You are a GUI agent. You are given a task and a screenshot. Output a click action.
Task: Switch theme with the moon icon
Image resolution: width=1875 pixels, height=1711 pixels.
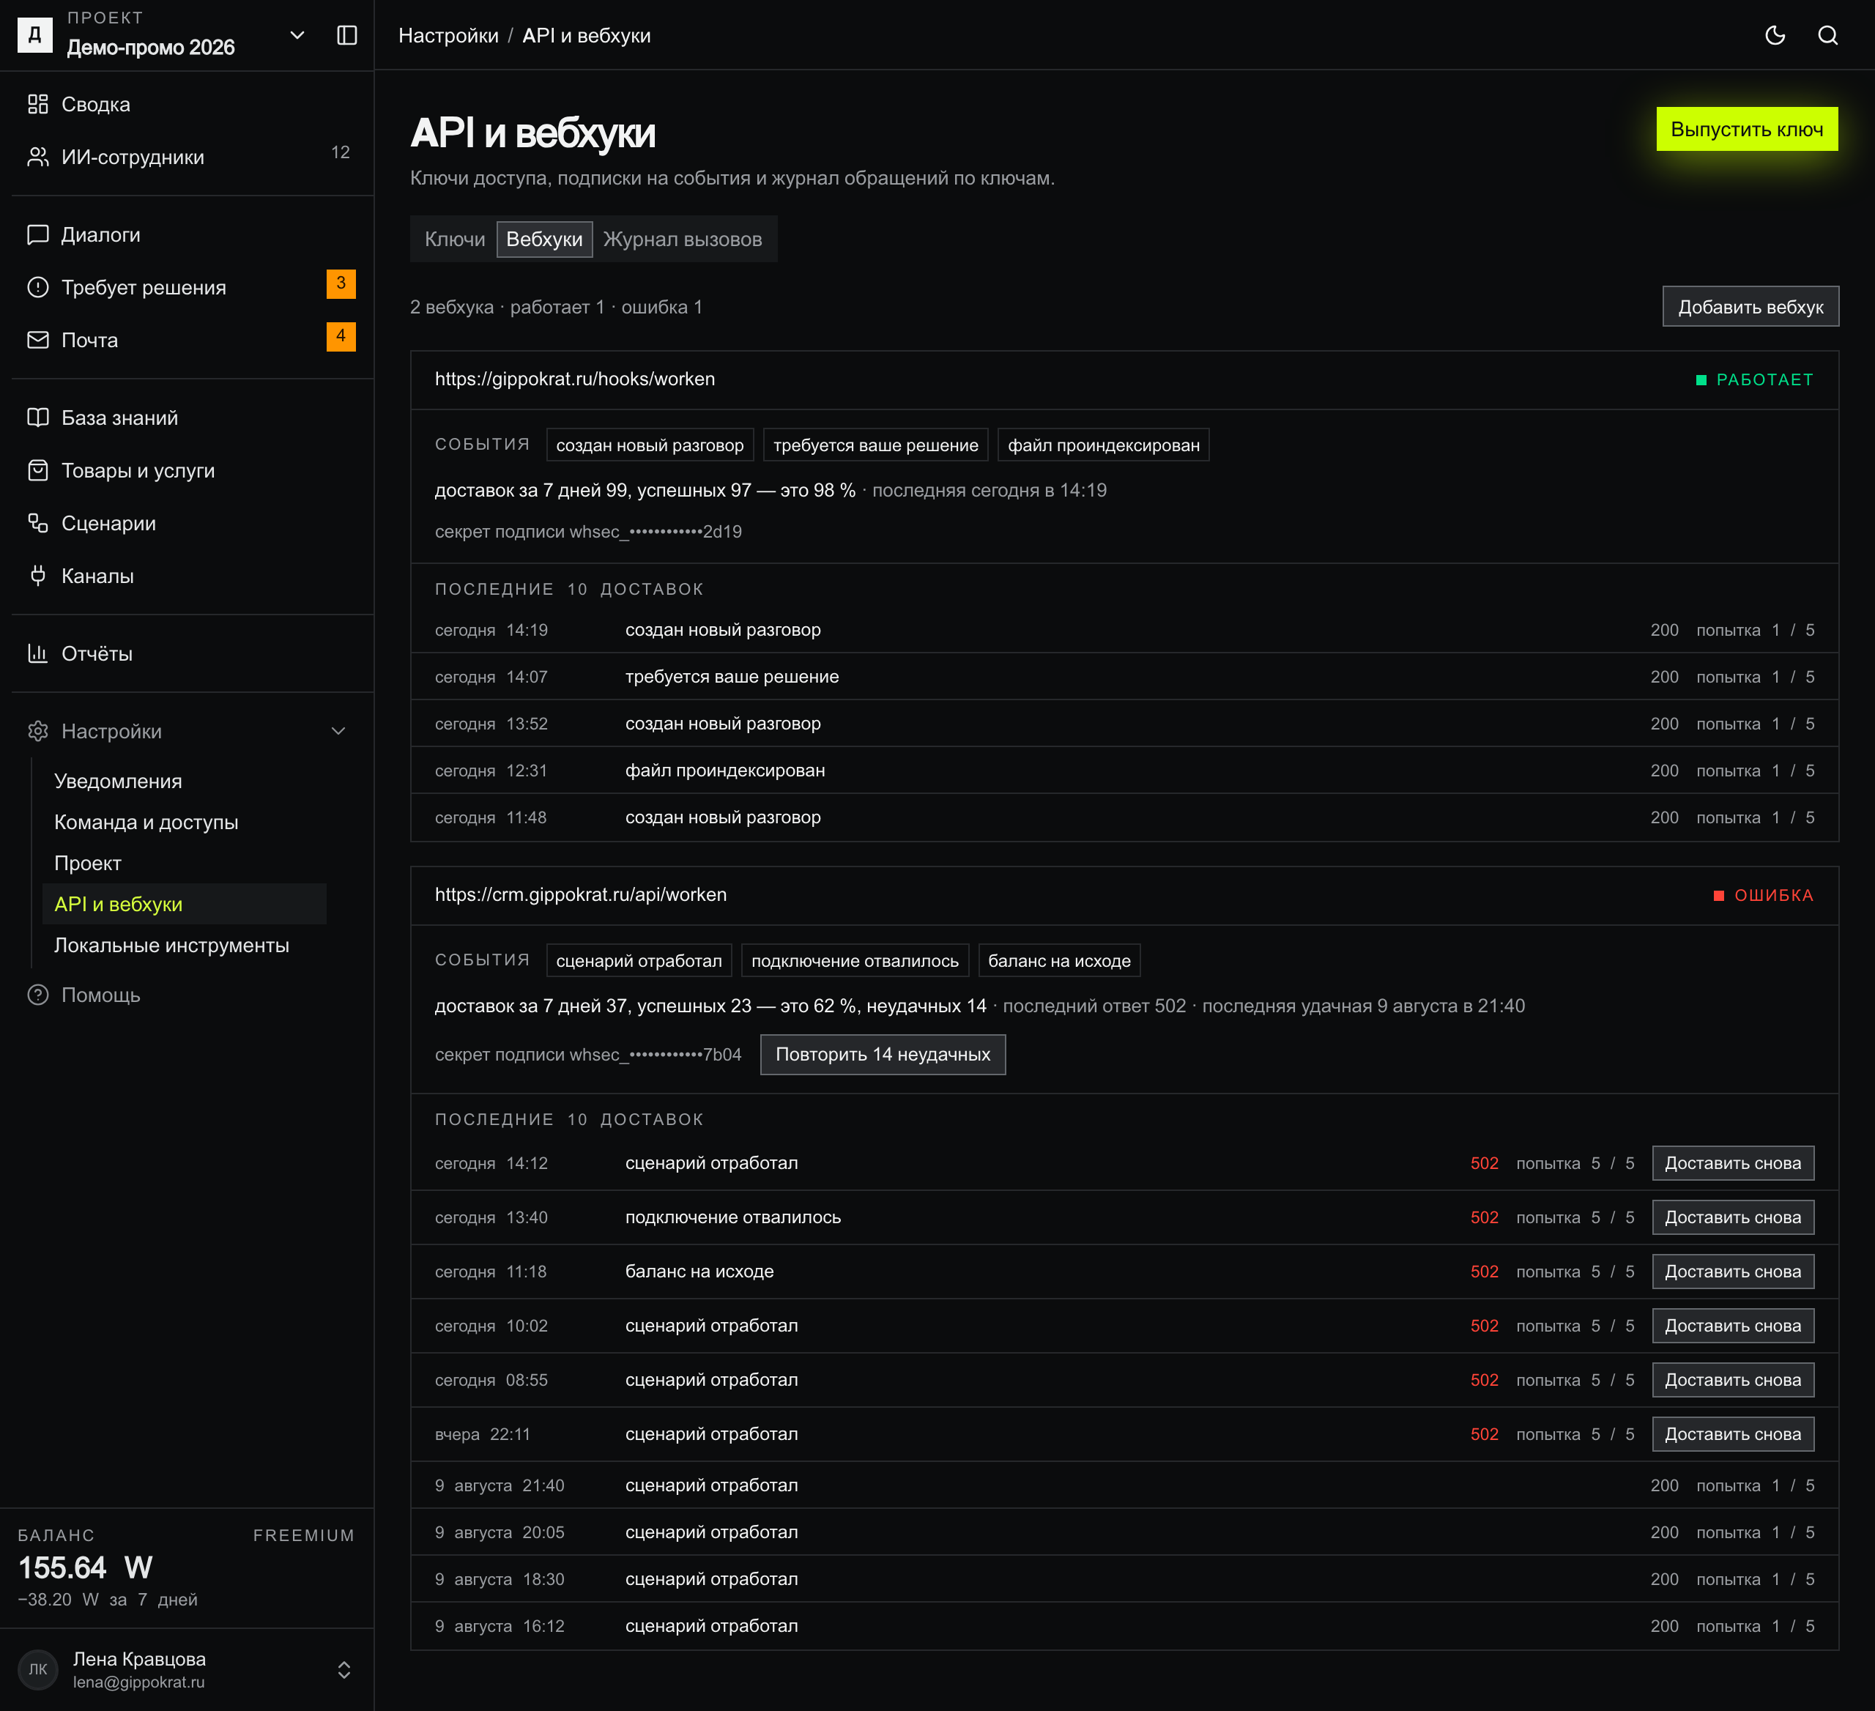coord(1775,35)
